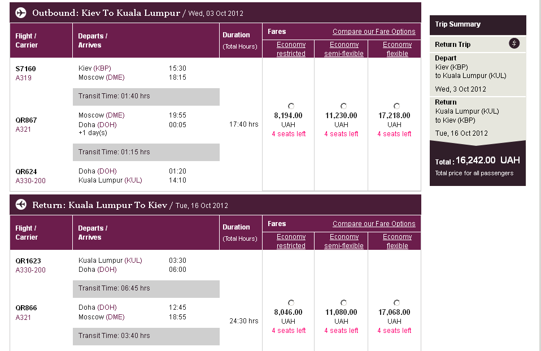The width and height of the screenshot is (541, 351).
Task: Click outbound Economy flexible column header
Action: 397,49
